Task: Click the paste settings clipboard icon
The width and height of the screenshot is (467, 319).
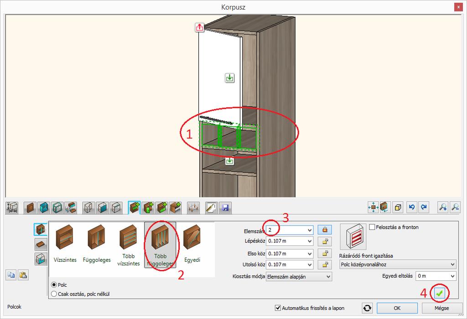Action: pos(23,275)
